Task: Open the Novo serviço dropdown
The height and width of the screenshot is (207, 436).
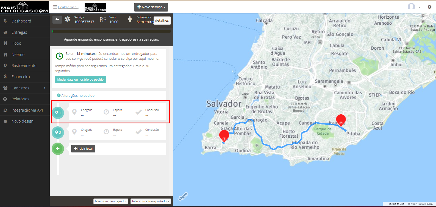Action: pos(151,7)
